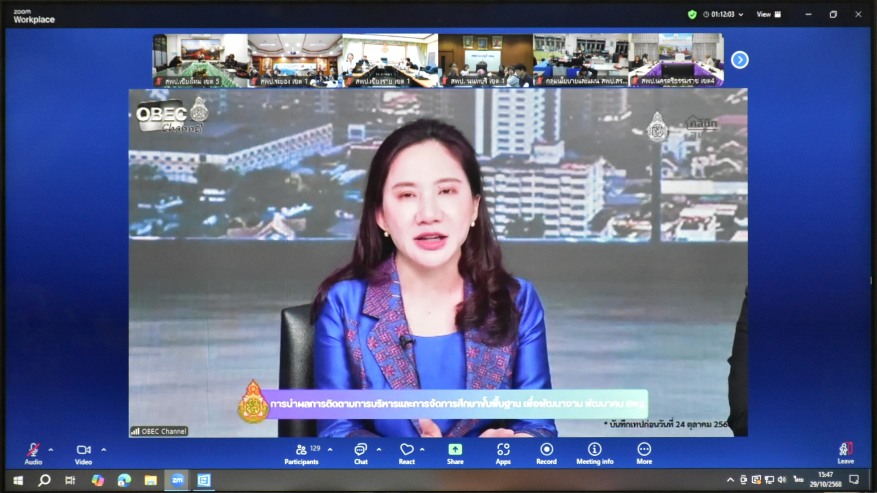Start recording with Record button
This screenshot has width=877, height=493.
click(546, 454)
